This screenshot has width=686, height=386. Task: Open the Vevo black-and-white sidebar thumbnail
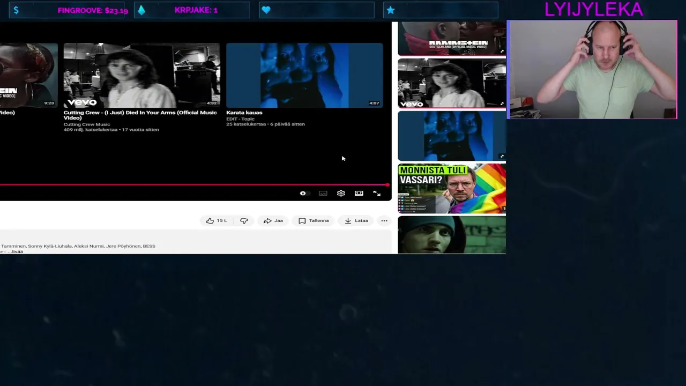(x=452, y=83)
